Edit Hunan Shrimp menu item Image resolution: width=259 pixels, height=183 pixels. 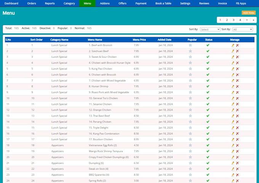[x=233, y=87]
